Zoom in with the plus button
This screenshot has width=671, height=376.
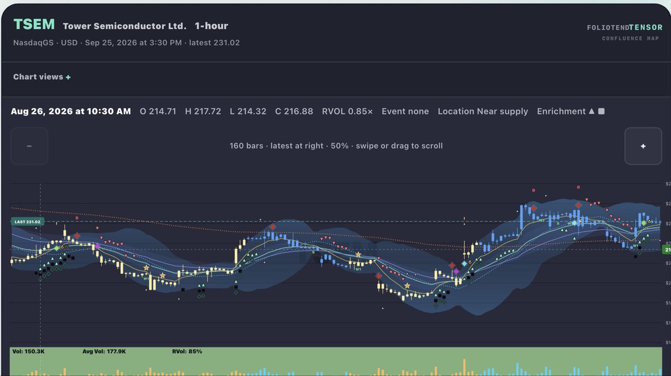click(x=643, y=146)
